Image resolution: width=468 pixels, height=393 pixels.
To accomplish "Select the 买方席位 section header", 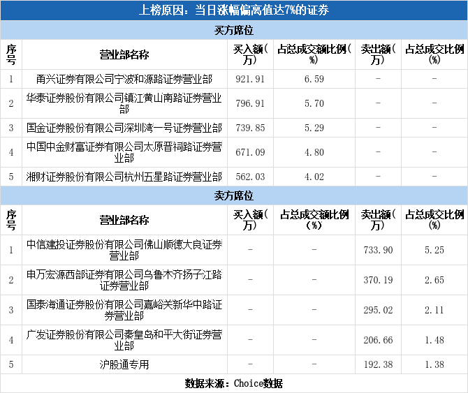I will 234,30.
